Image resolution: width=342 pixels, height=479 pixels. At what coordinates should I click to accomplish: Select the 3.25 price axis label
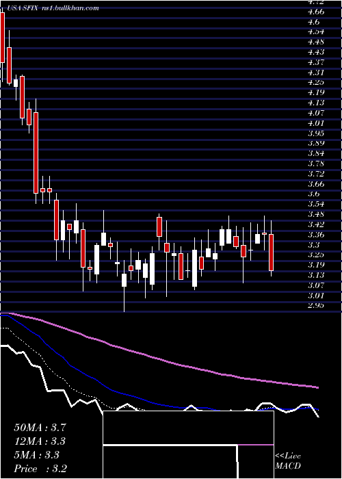[x=315, y=255]
